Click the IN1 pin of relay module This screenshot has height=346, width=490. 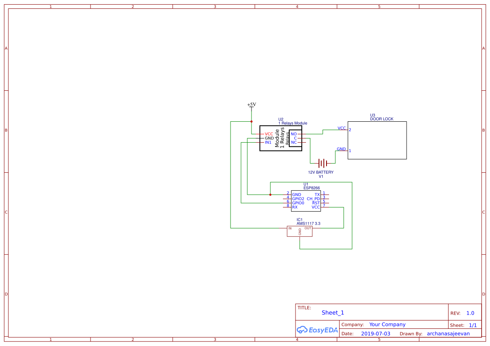267,142
